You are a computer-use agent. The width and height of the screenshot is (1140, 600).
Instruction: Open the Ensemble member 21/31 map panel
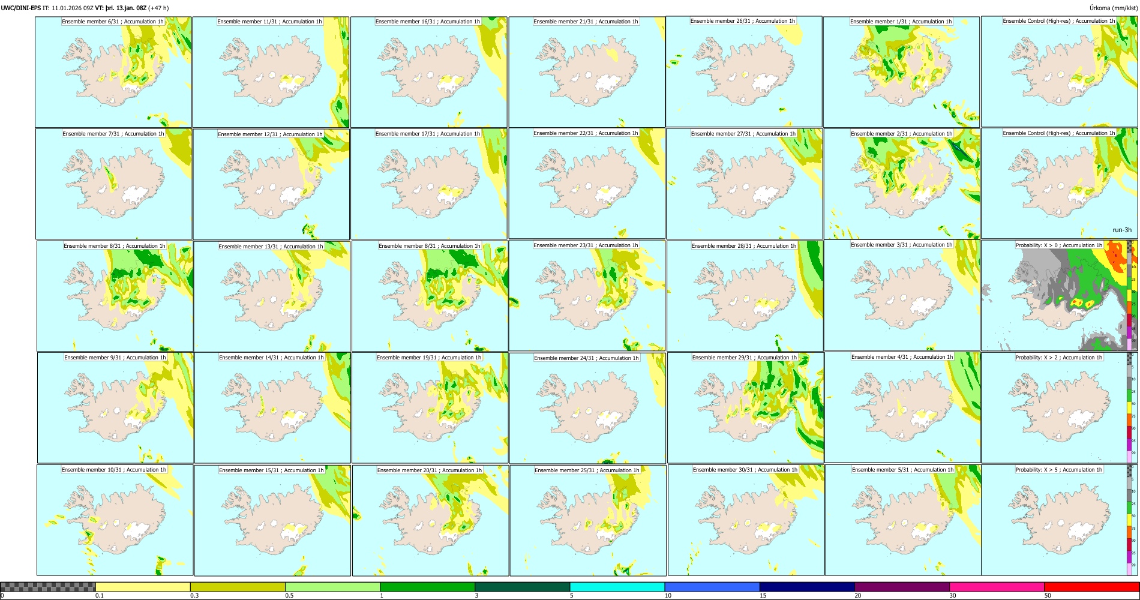(586, 72)
